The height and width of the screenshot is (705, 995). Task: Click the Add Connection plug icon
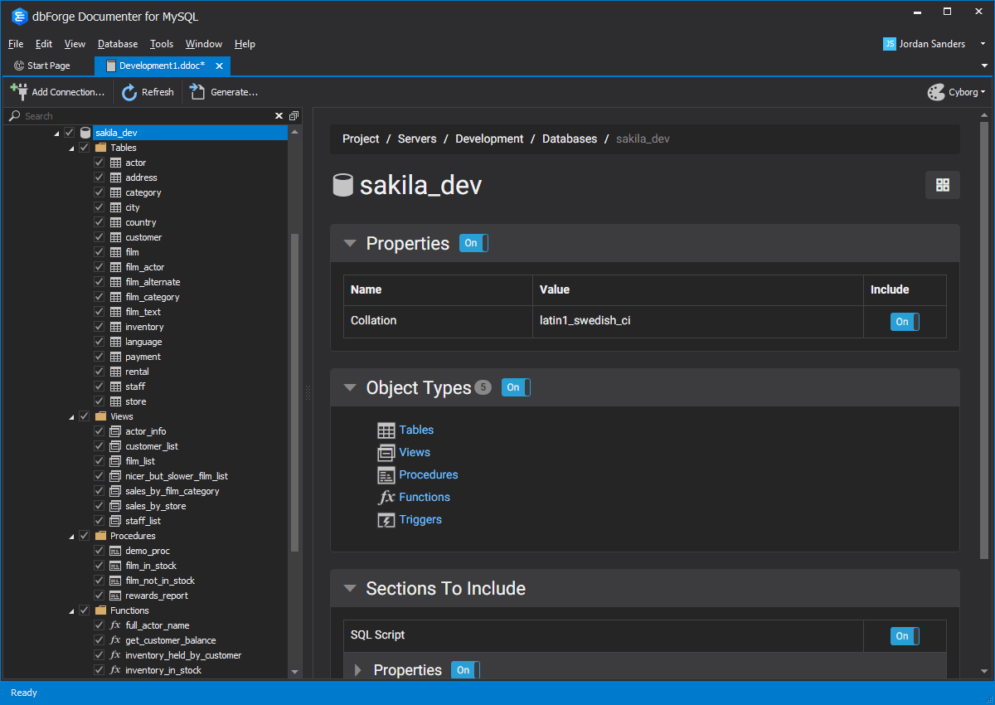19,91
